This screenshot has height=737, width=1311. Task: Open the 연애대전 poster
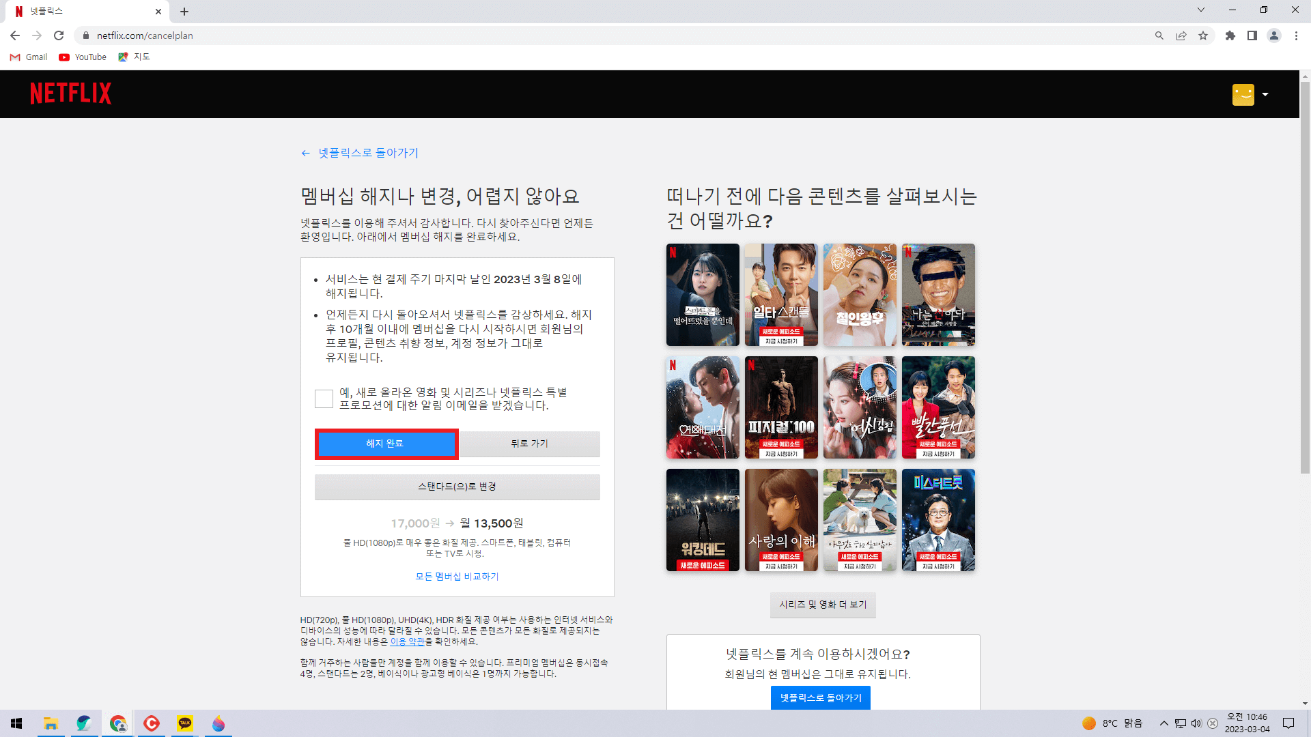pos(703,407)
